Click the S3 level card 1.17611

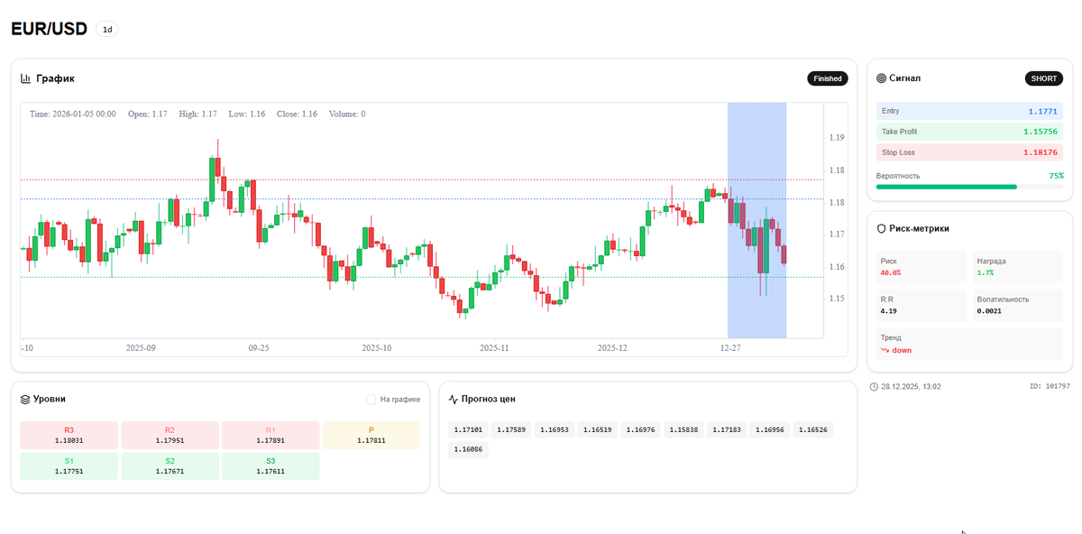[x=270, y=466]
